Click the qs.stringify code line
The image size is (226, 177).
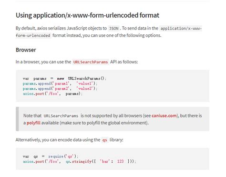tap(80, 161)
